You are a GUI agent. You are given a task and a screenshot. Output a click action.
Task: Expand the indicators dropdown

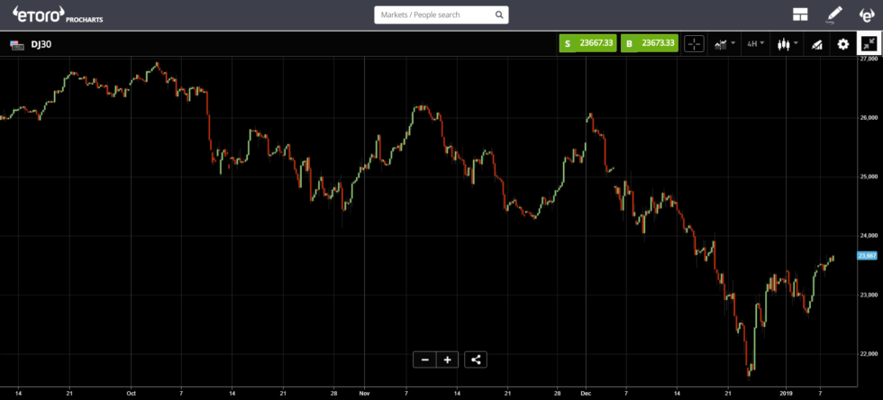(x=724, y=44)
